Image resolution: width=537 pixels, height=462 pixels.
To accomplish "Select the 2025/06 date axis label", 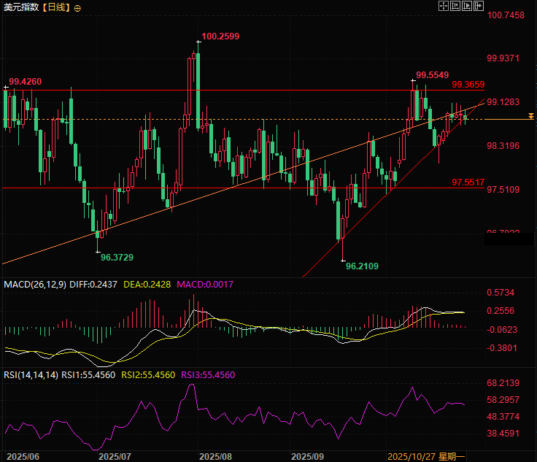I will [23, 456].
